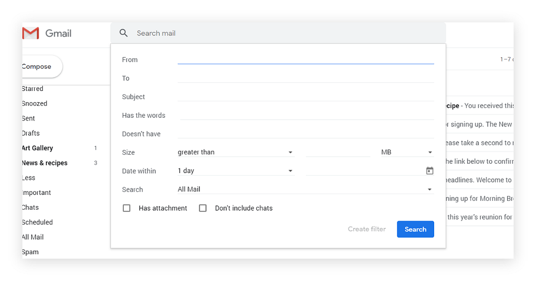Image resolution: width=536 pixels, height=281 pixels.
Task: Click the Gmail logo icon
Action: coord(31,33)
